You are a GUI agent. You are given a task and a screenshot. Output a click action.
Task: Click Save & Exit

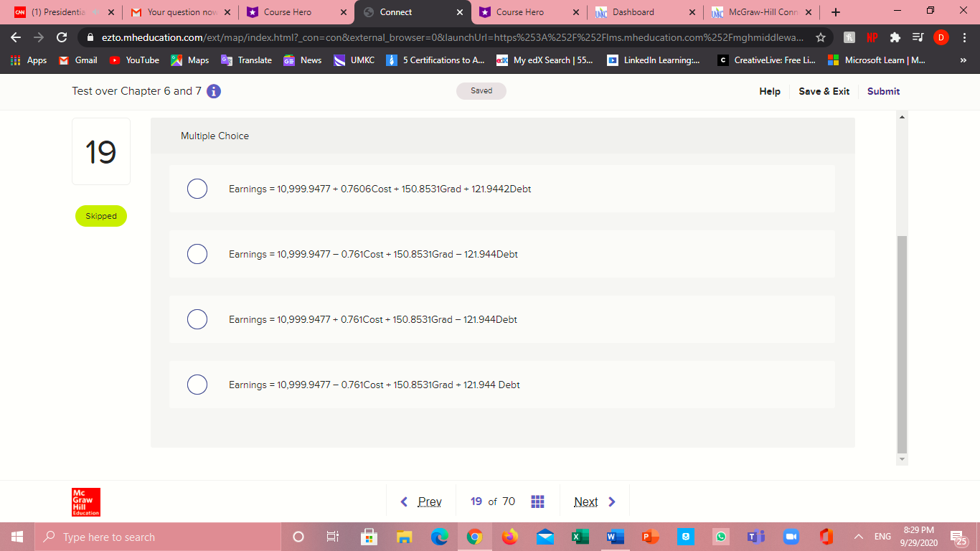coord(824,91)
